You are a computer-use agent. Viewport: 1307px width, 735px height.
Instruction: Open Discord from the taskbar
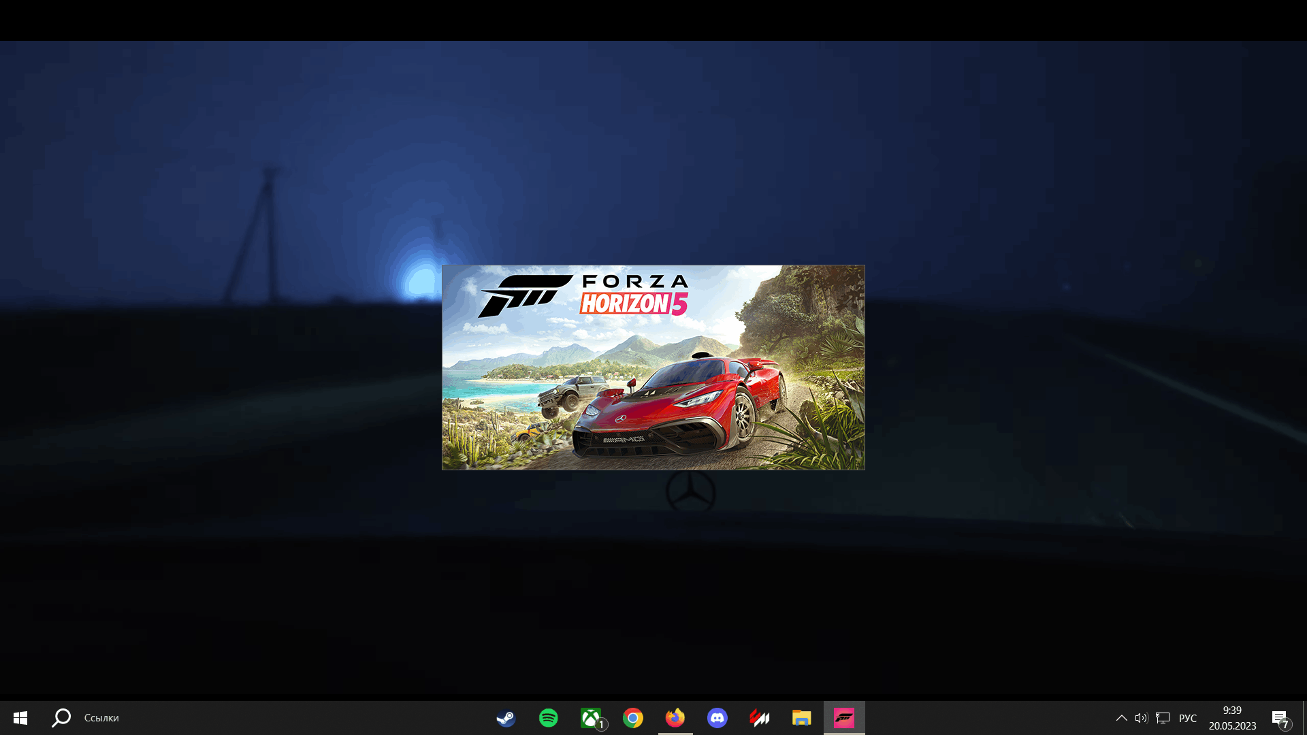[717, 718]
